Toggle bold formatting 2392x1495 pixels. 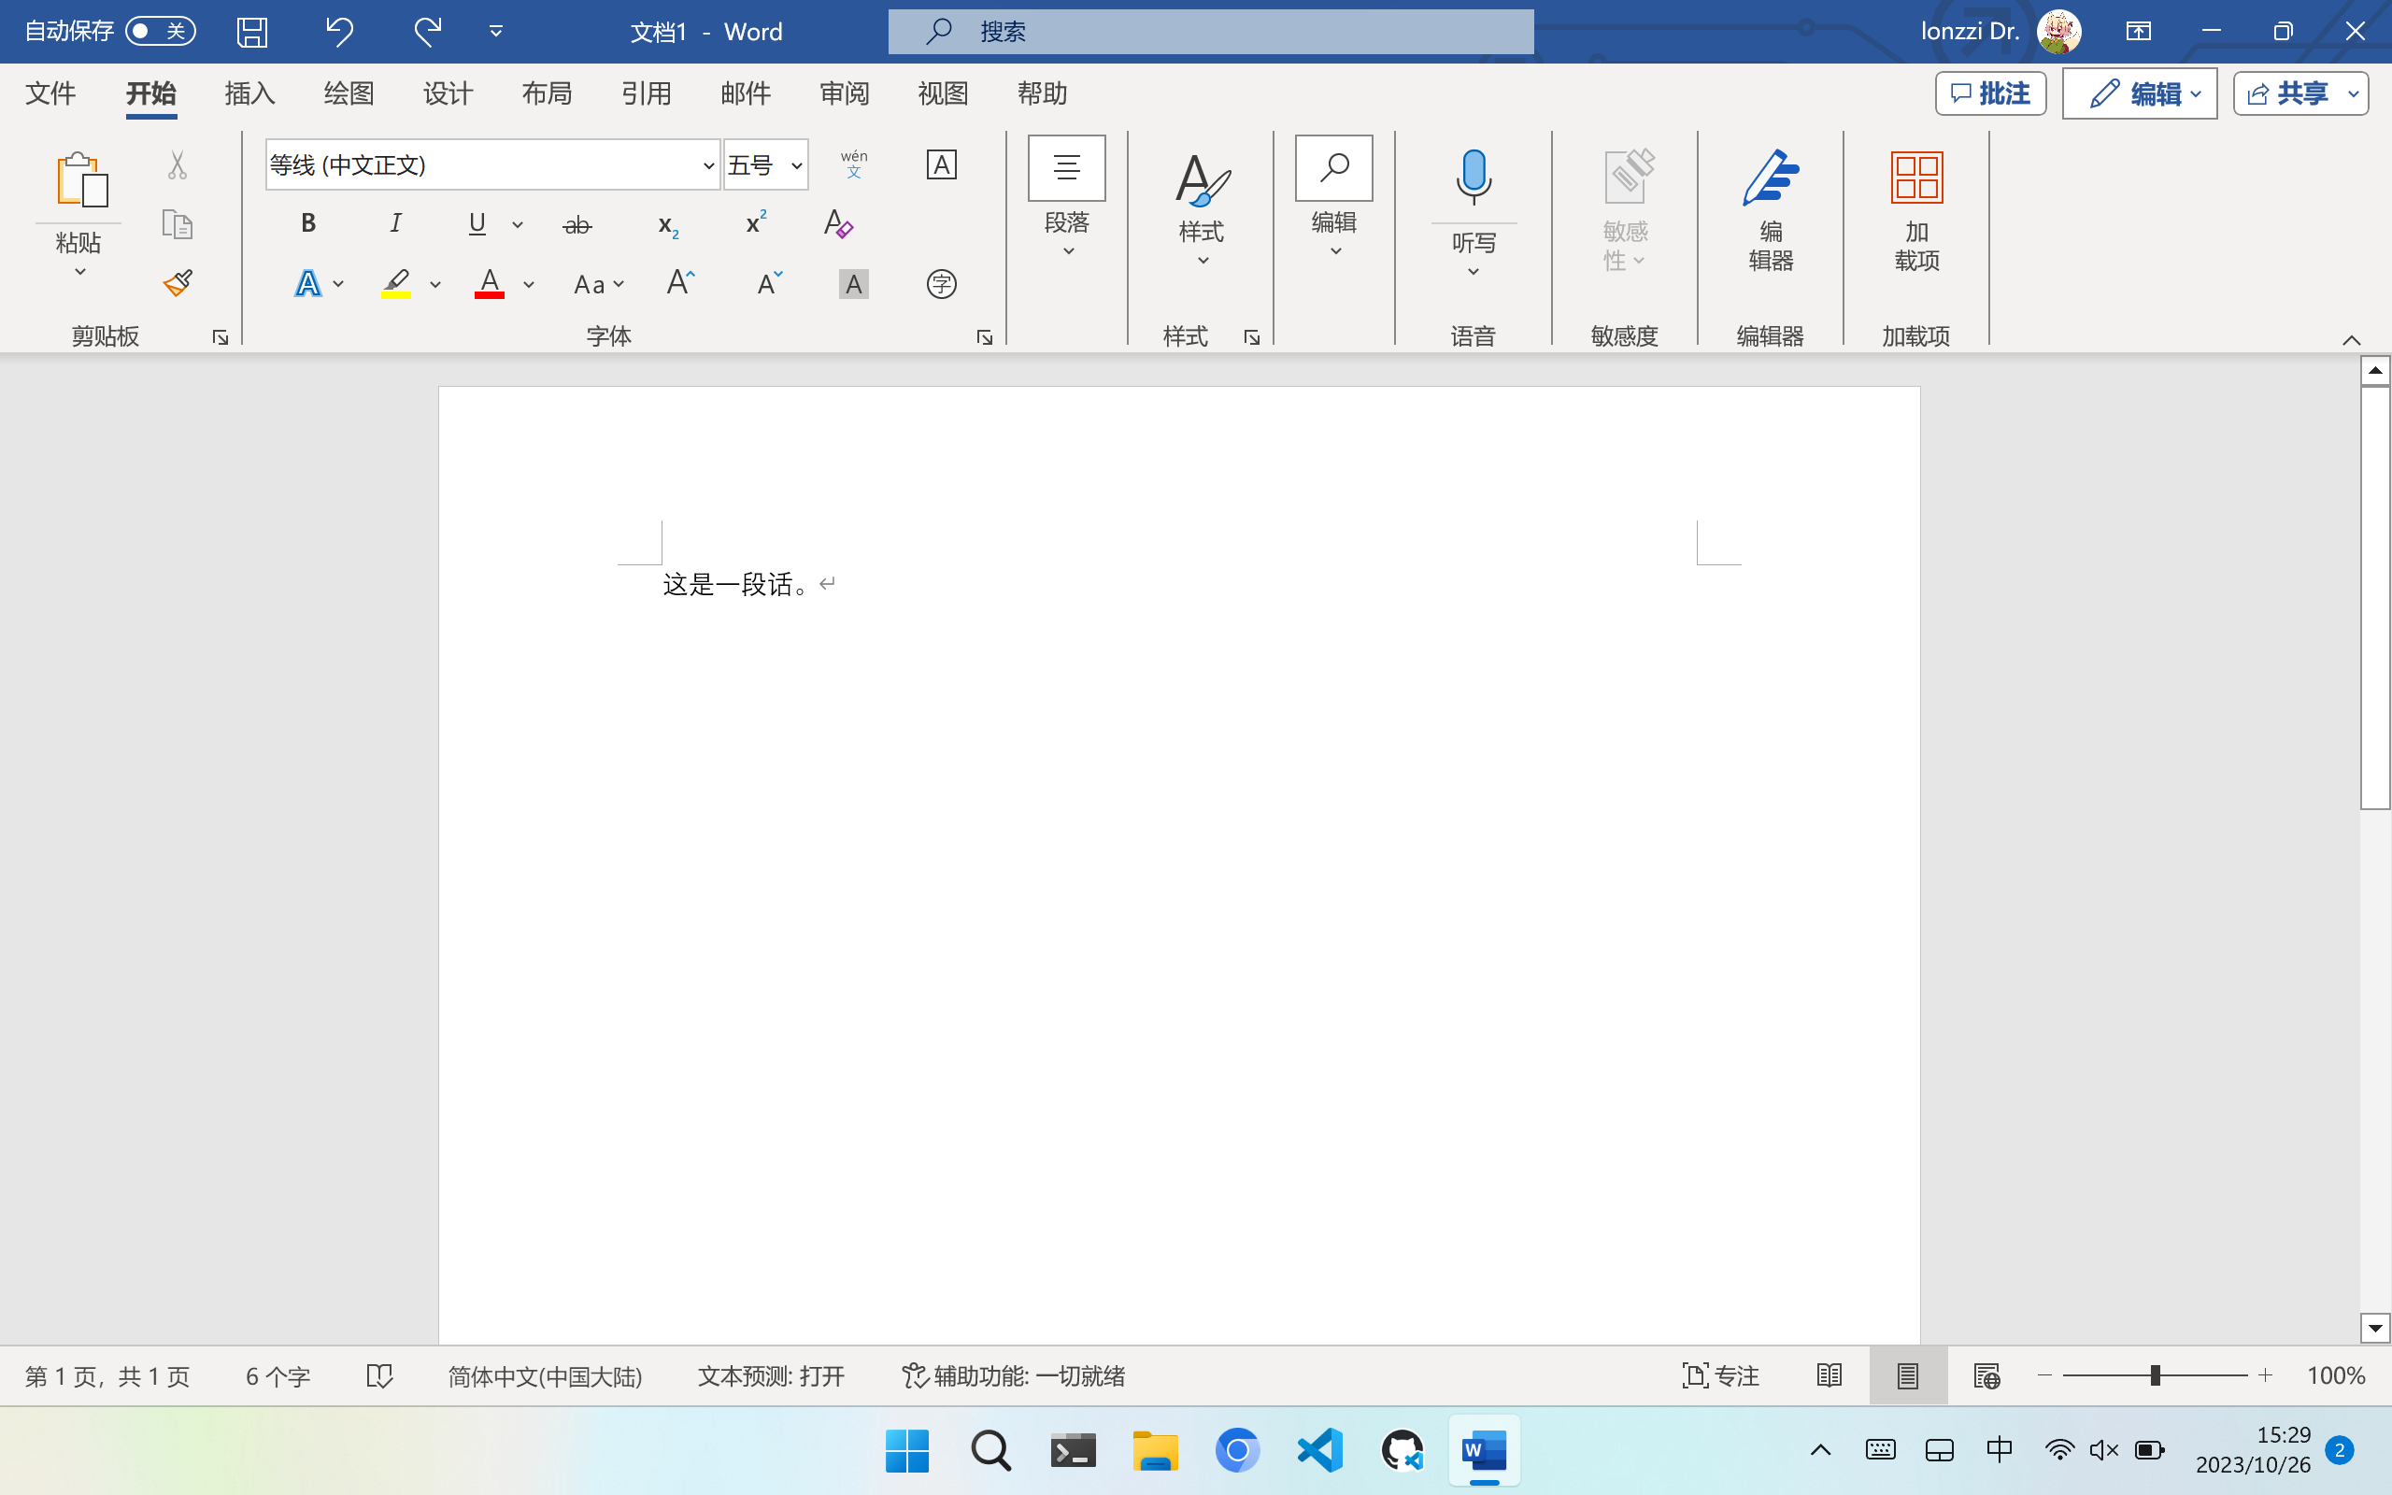coord(308,223)
